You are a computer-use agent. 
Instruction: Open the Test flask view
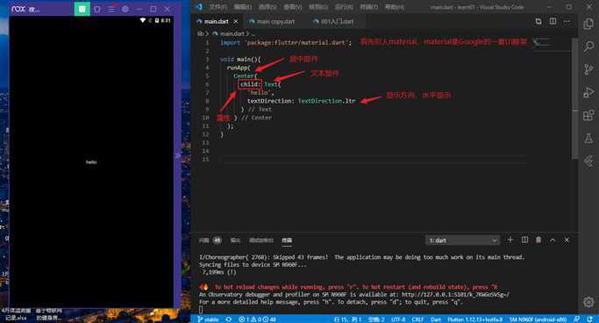(588, 138)
